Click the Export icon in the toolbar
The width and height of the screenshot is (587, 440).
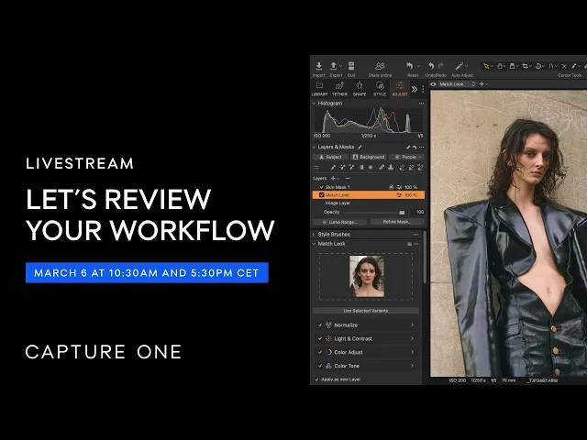(x=334, y=66)
